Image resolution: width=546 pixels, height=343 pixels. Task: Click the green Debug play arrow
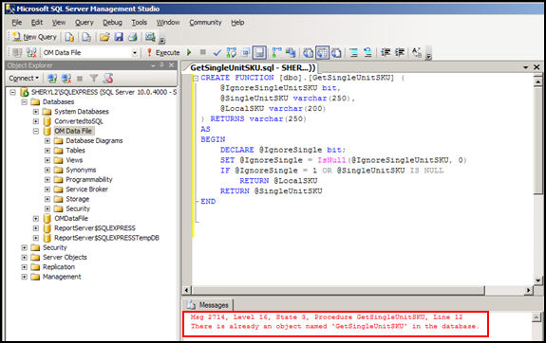(x=189, y=52)
